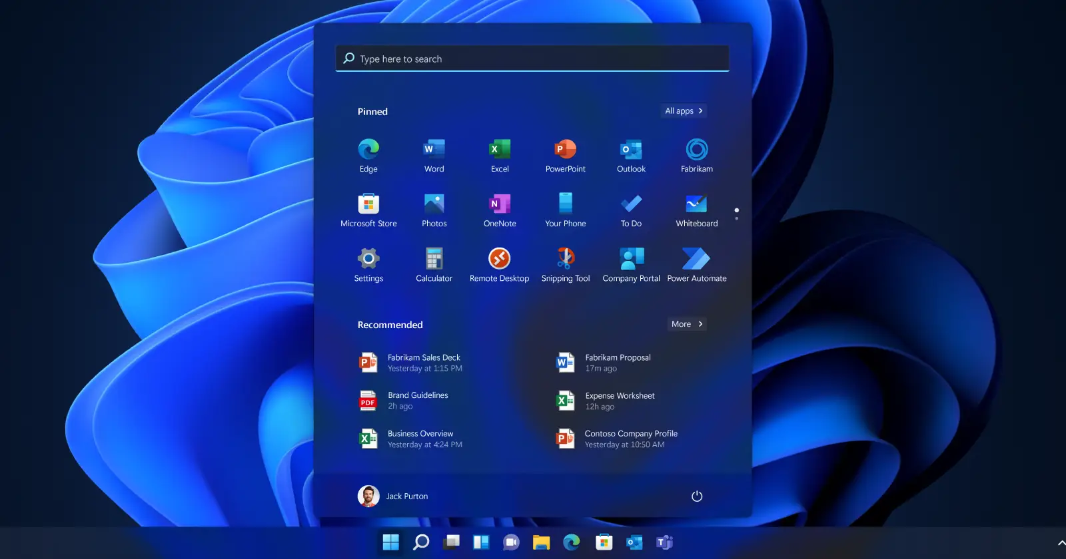Launch the Photos app
Image resolution: width=1066 pixels, height=559 pixels.
pos(434,211)
